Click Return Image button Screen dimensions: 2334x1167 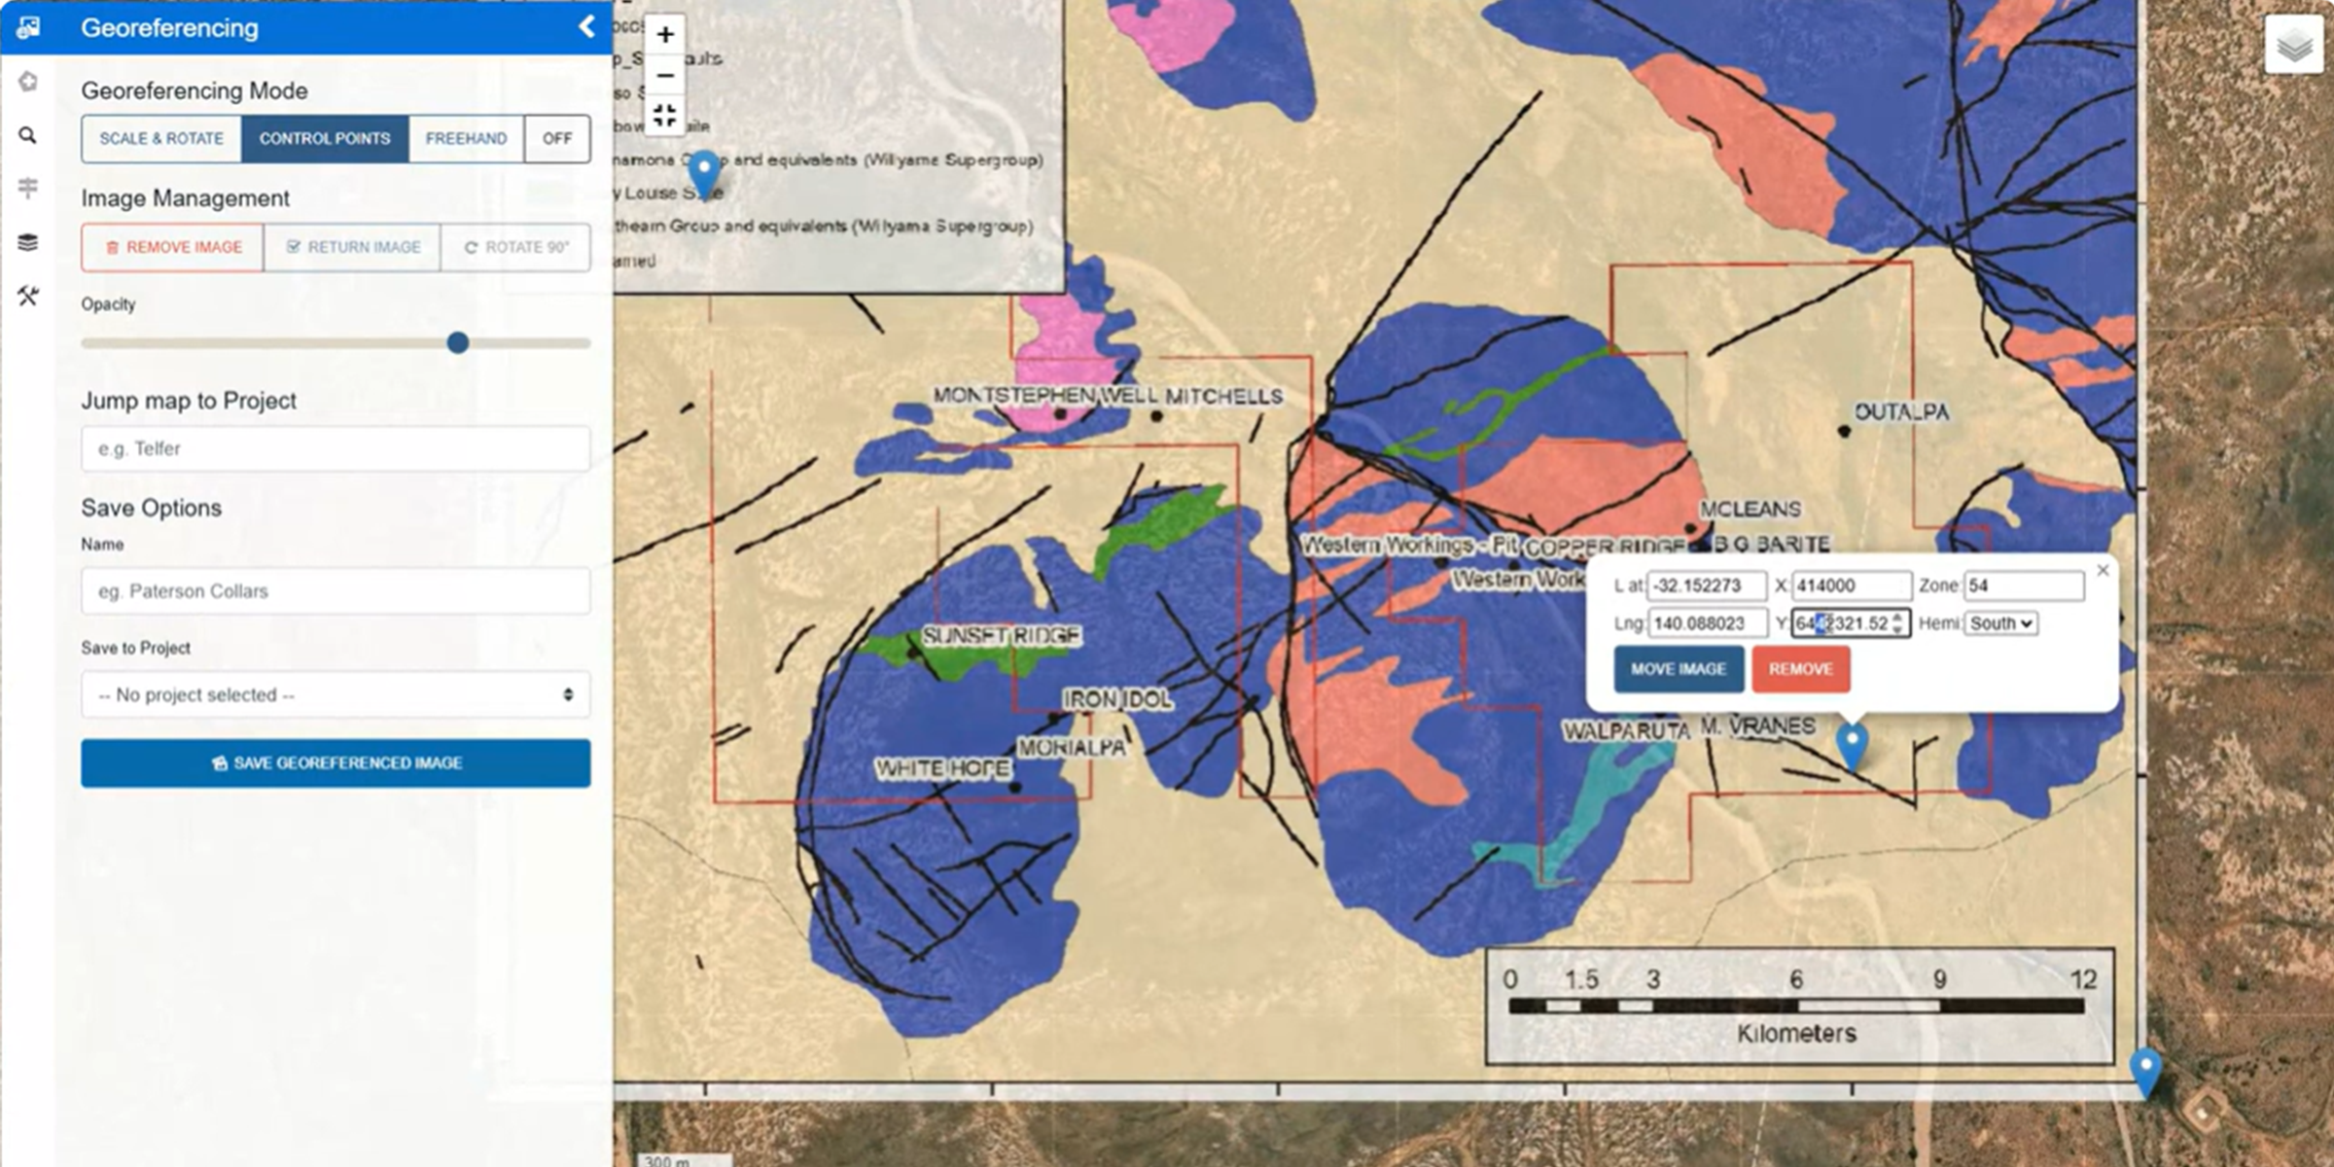click(x=353, y=247)
